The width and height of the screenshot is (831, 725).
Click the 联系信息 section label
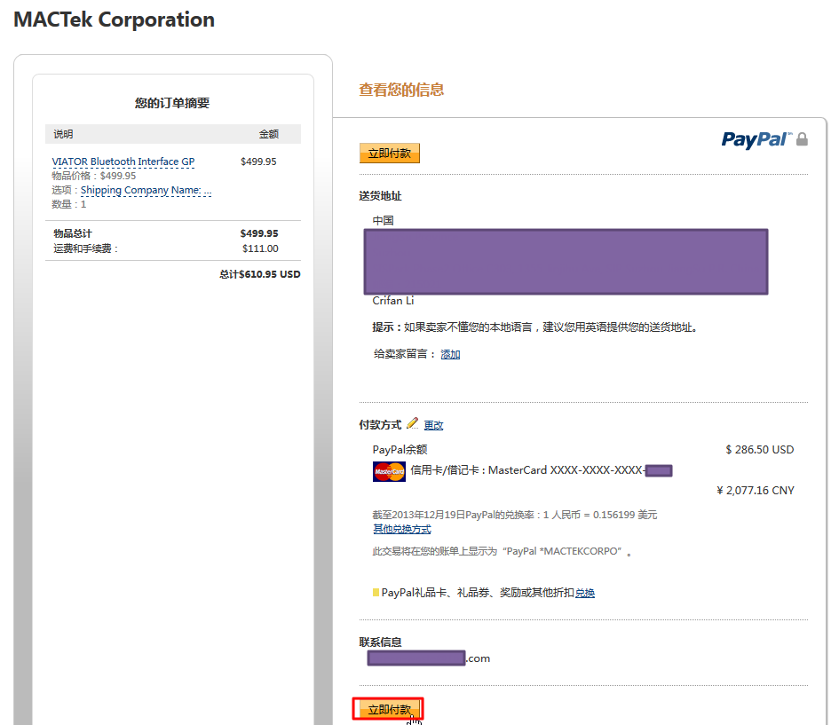pyautogui.click(x=380, y=642)
